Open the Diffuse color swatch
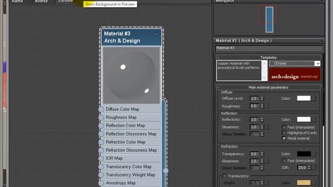The image size is (333, 187). point(304,98)
